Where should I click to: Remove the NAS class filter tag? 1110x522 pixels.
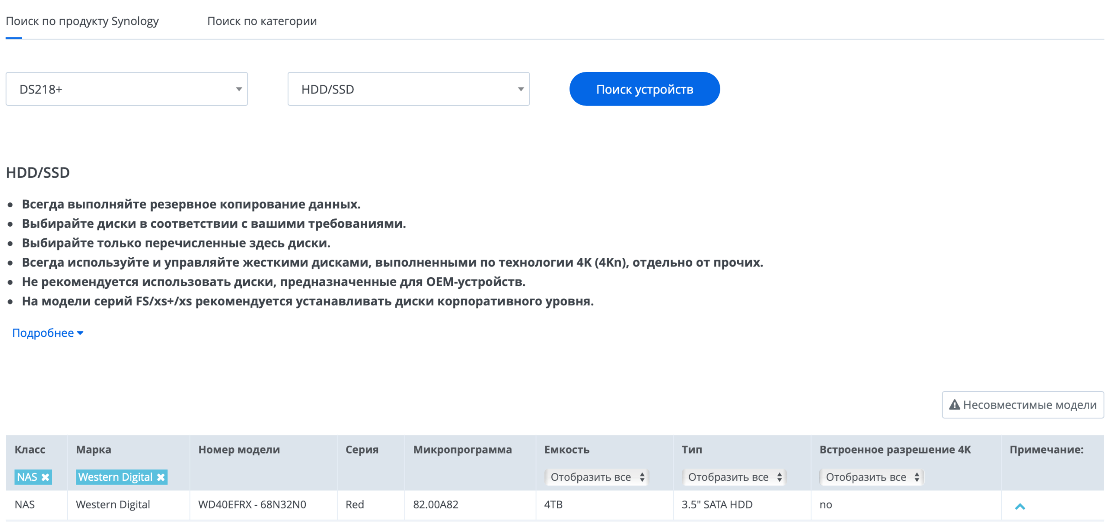pyautogui.click(x=45, y=477)
